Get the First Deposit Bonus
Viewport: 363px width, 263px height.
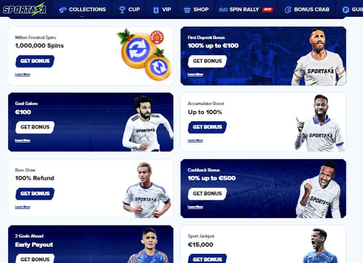tap(207, 61)
